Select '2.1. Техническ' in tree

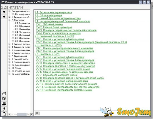tap(22, 23)
